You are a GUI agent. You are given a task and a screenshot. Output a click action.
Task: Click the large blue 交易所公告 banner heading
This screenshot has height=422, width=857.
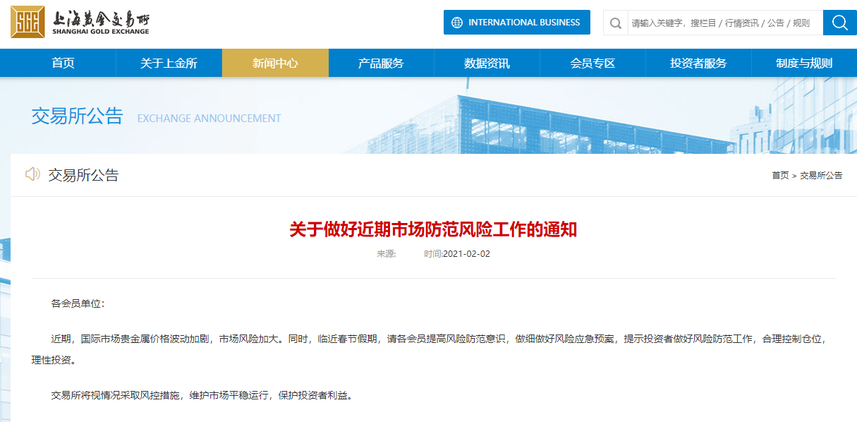click(x=77, y=116)
